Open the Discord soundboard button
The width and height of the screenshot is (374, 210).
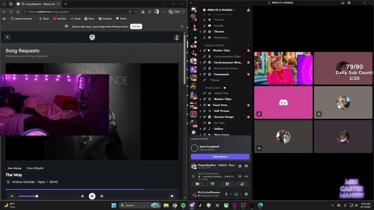(242, 184)
